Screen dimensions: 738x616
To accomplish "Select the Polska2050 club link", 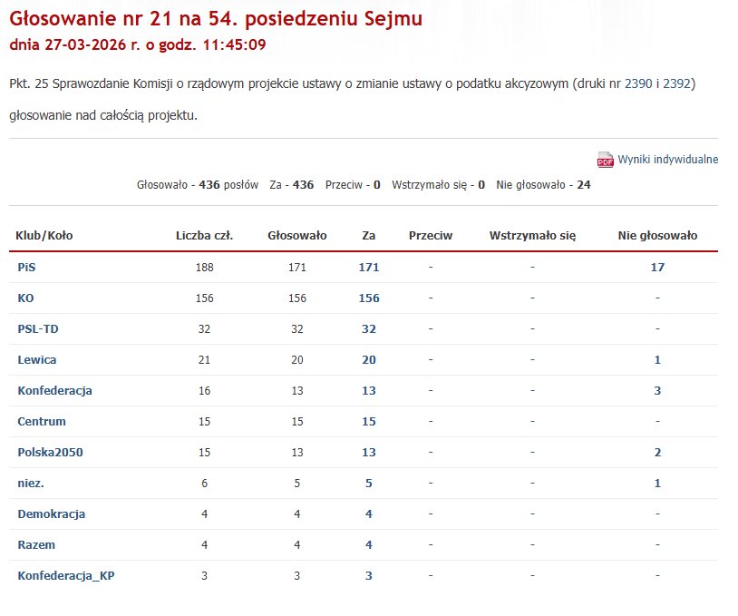I will (x=50, y=452).
